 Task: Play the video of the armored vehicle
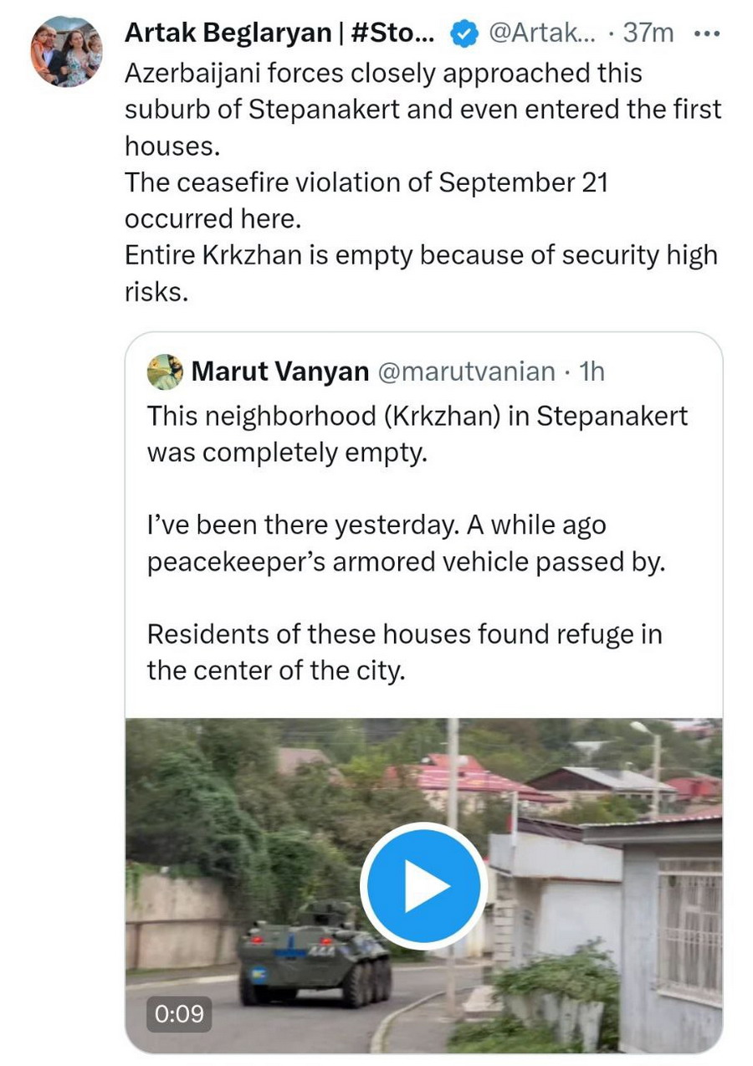(x=423, y=885)
